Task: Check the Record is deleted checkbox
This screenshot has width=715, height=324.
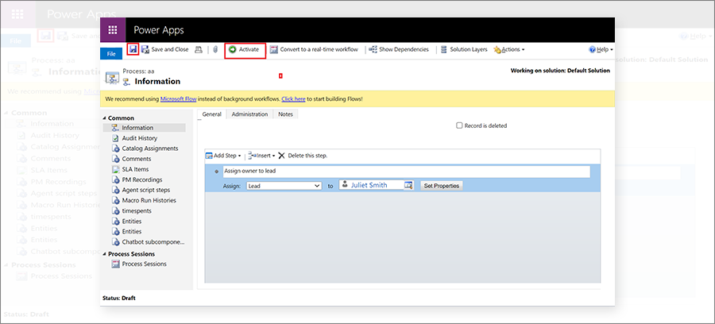Action: click(459, 125)
